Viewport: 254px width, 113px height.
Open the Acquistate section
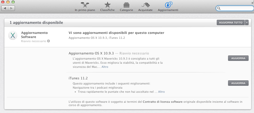tap(146, 7)
